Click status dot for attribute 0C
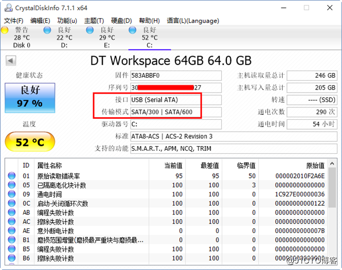 [x=12, y=203]
